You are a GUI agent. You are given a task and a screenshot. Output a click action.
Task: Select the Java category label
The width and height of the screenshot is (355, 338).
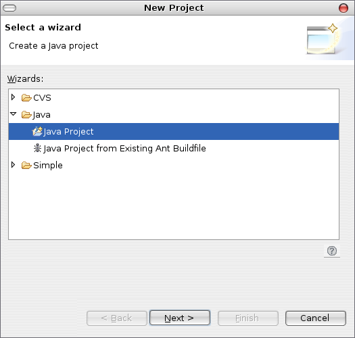41,115
